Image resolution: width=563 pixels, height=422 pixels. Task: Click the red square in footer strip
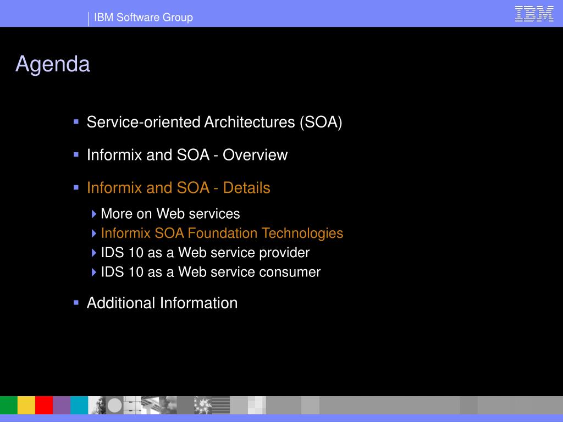[44, 405]
